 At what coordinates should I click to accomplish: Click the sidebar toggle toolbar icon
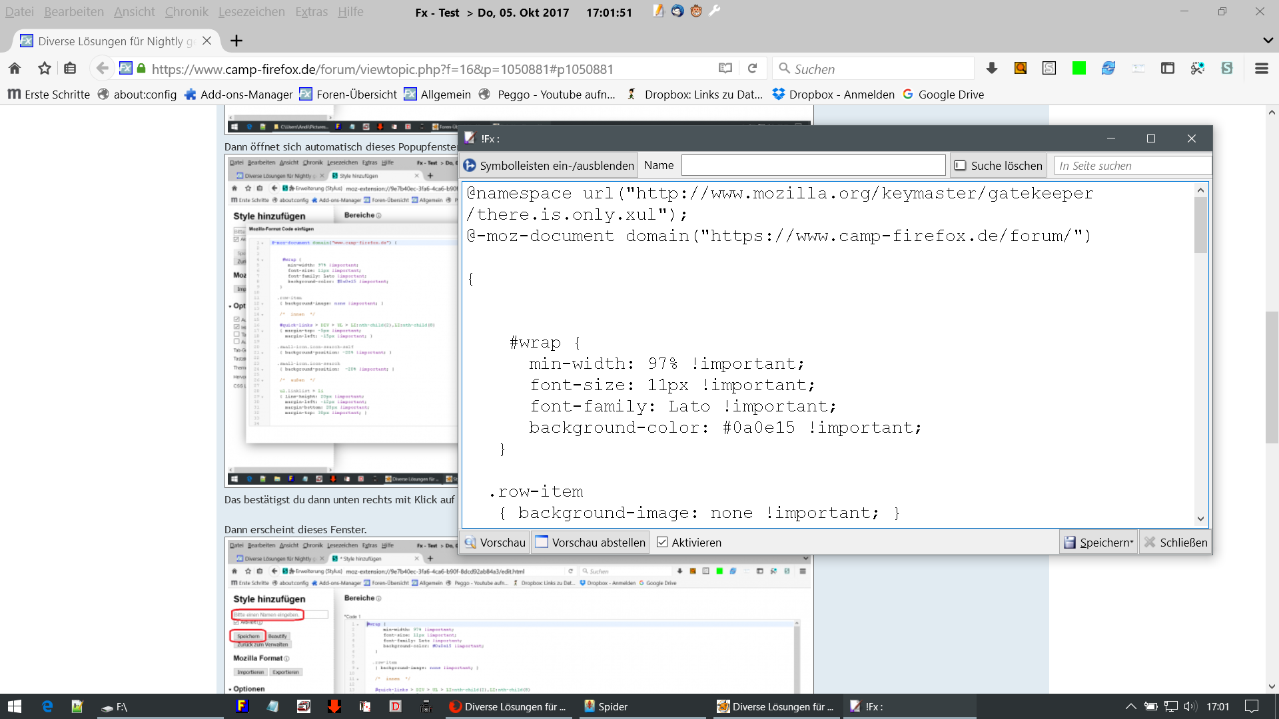[x=1167, y=69]
